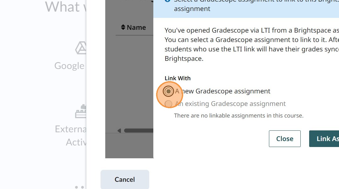Sort the table by the Name column

pos(136,28)
